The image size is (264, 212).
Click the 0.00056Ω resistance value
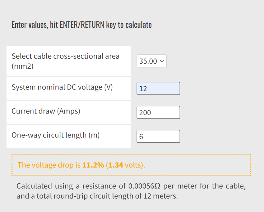(x=144, y=186)
